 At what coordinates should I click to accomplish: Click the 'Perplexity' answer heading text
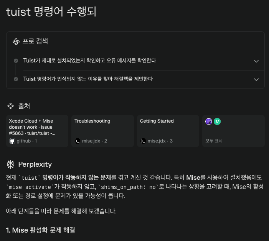pyautogui.click(x=35, y=164)
